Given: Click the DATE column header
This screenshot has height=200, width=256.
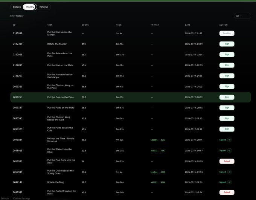Looking at the screenshot, I should [187, 25].
